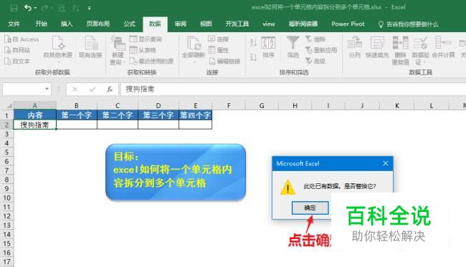Click 最近使用的源
466x267 pixels.
[x=151, y=61]
